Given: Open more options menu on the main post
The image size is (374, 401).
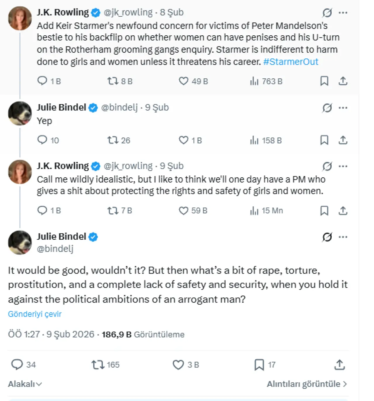Looking at the screenshot, I should point(343,237).
